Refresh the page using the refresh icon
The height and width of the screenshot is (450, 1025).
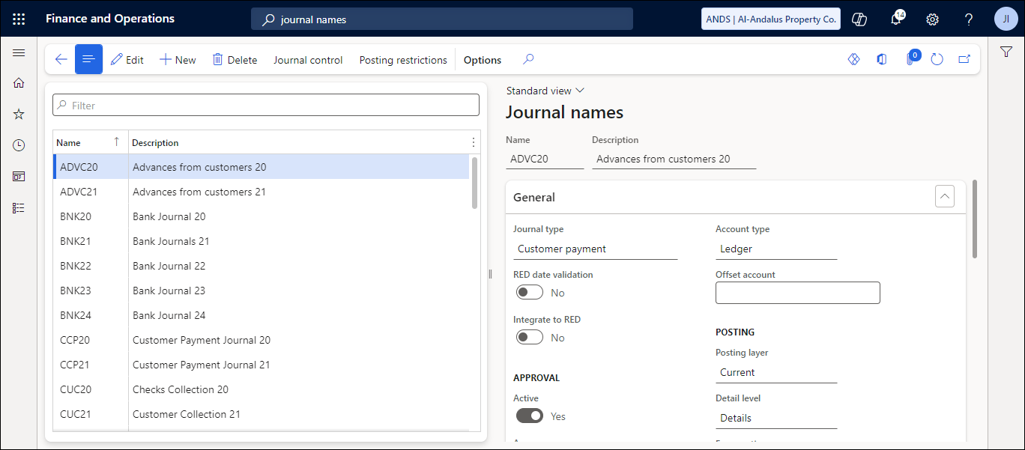[937, 58]
